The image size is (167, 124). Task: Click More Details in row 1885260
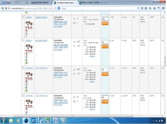(58, 26)
